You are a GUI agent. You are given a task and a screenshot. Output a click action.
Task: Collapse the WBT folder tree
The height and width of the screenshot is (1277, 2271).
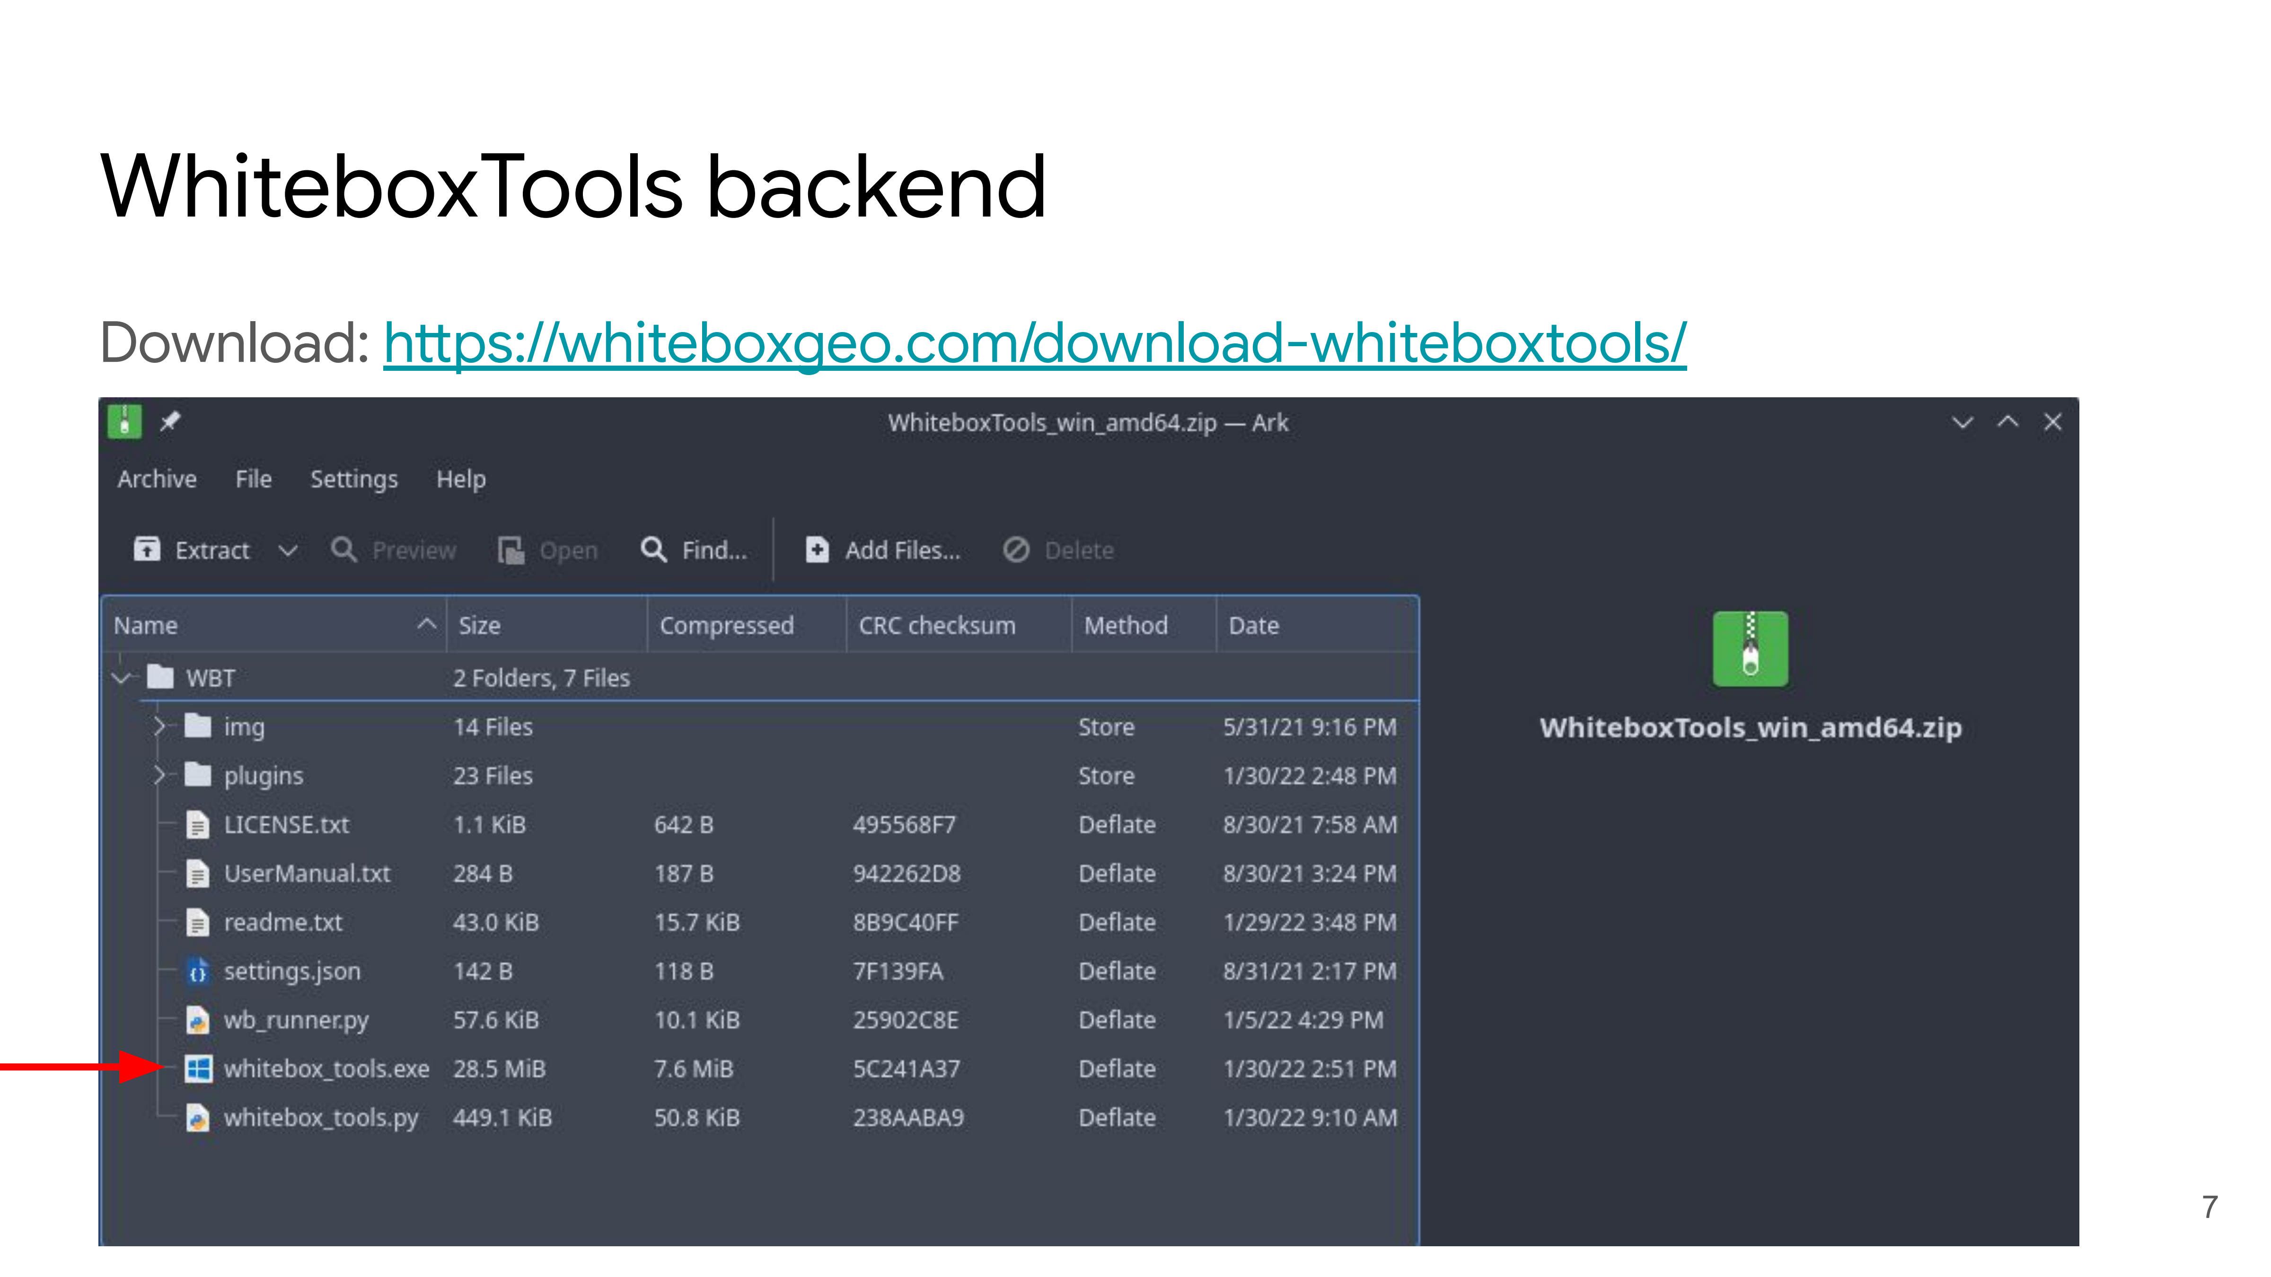122,678
